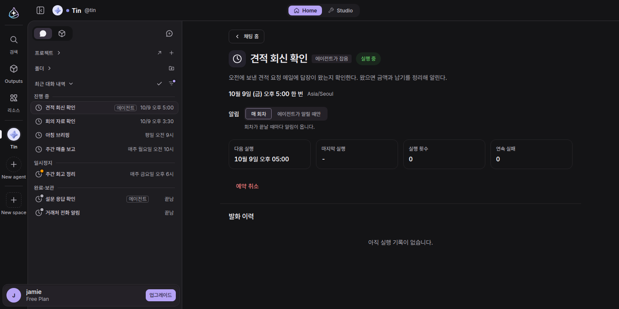Switch to Home tab

[305, 10]
